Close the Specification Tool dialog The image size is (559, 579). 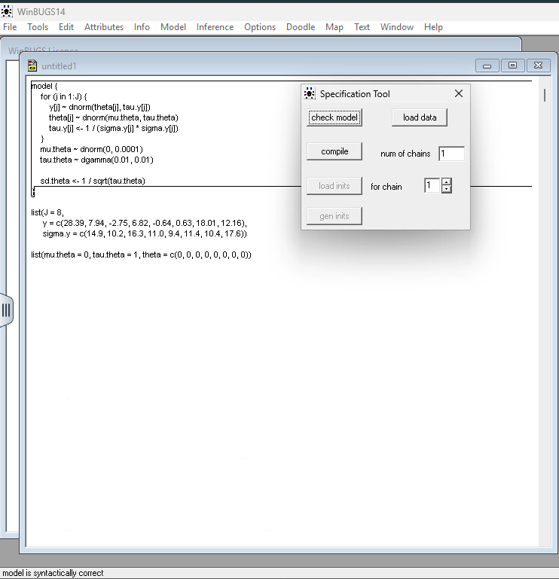(x=459, y=94)
